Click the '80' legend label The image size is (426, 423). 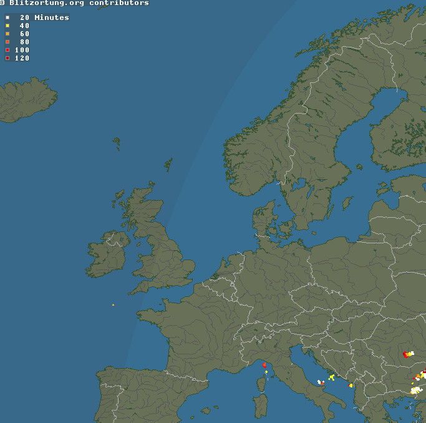pyautogui.click(x=24, y=42)
